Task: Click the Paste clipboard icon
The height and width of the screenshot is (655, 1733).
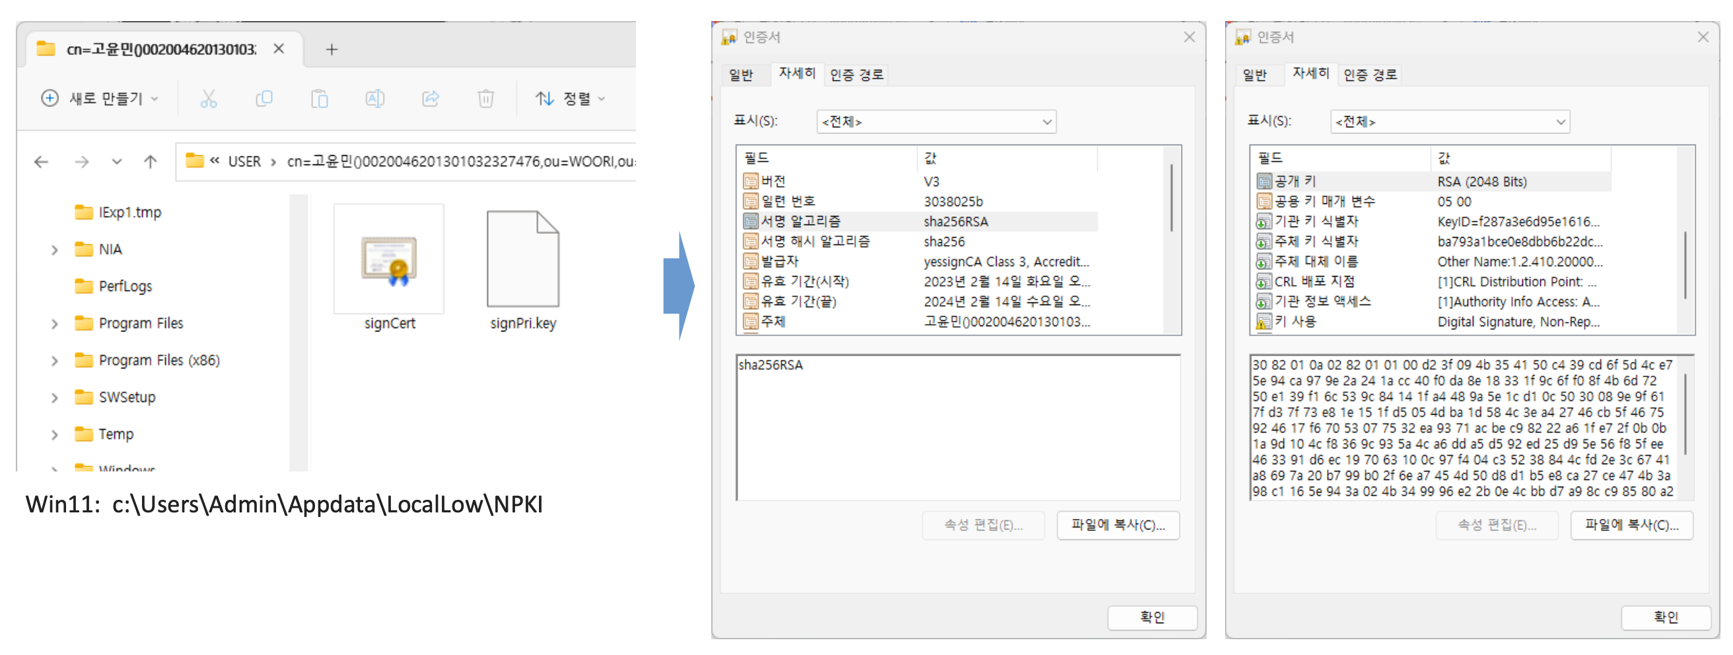Action: [x=320, y=99]
